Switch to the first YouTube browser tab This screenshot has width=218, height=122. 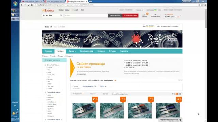(x=32, y=1)
